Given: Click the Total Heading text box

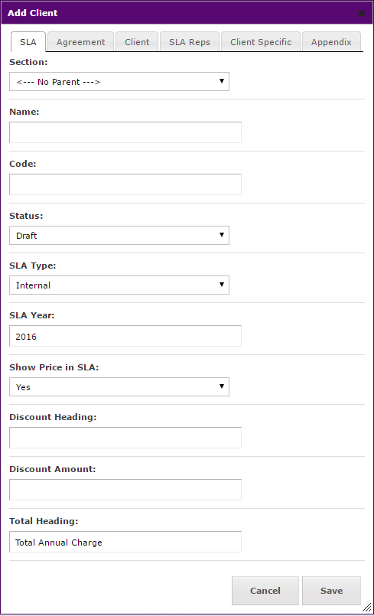Looking at the screenshot, I should tap(125, 542).
